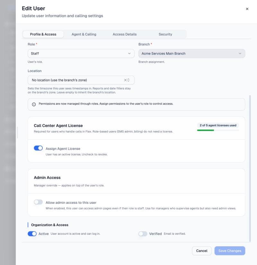The height and width of the screenshot is (265, 257).
Task: Click 'Manager override' description text
Action: coord(69,185)
